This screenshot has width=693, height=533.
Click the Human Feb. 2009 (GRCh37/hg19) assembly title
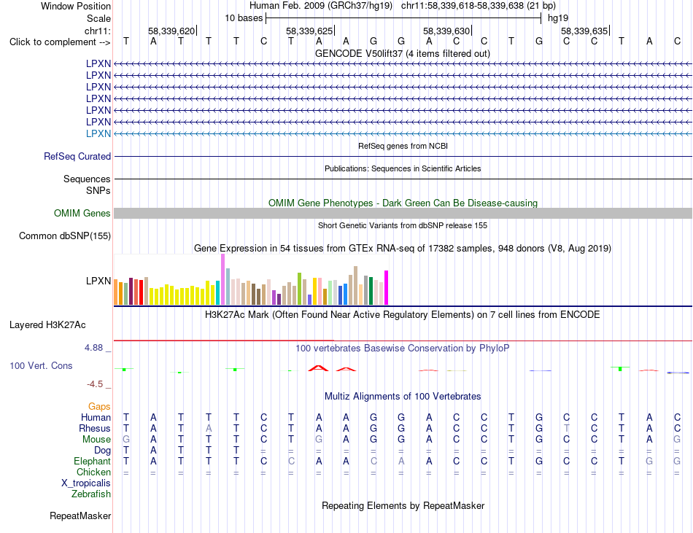[321, 6]
